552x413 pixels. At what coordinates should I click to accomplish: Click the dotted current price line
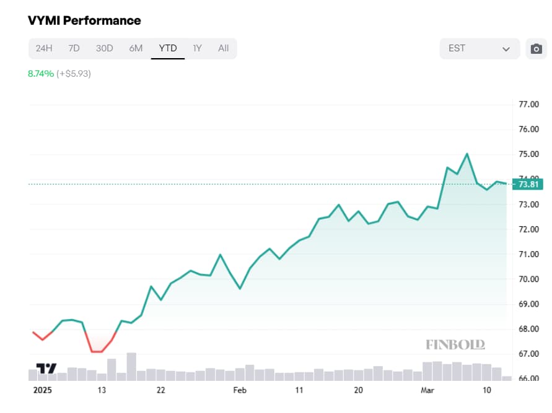pos(248,184)
